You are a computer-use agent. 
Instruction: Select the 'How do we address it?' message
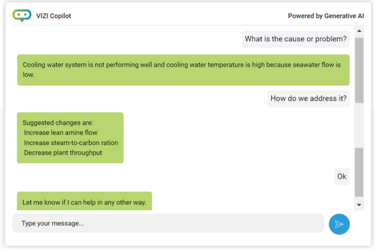click(x=308, y=99)
